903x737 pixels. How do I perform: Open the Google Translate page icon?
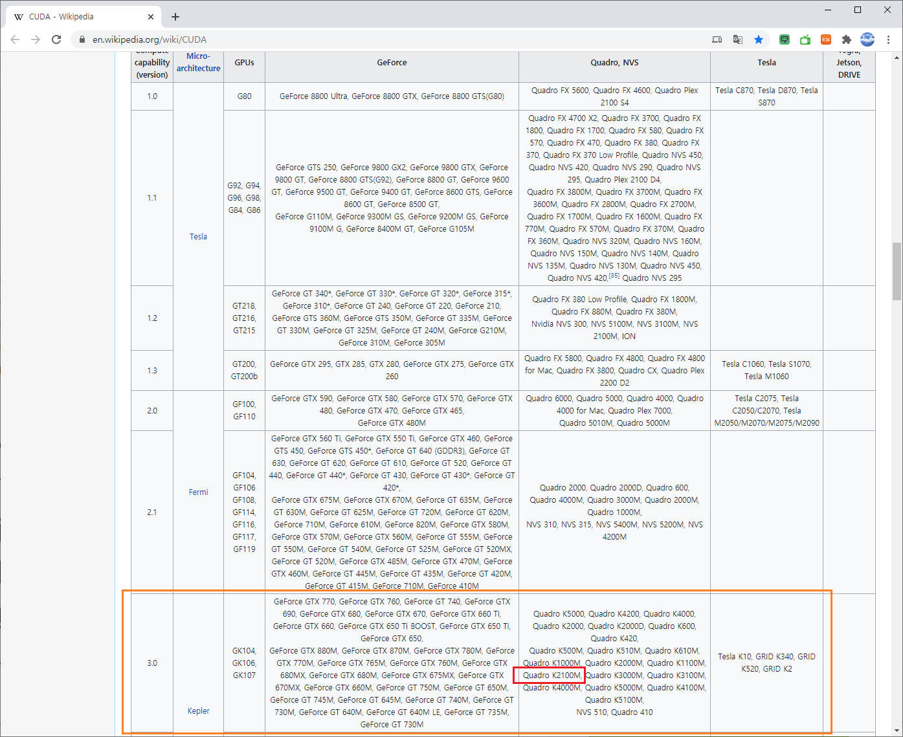tap(738, 39)
